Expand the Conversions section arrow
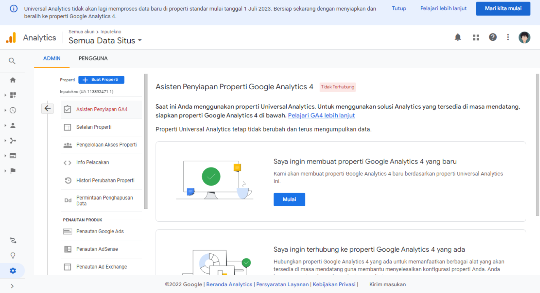This screenshot has width=540, height=293. [5, 171]
